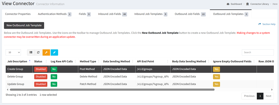Screen dimensions: 279x105
Task: Click the Dashboard icon in breadcrumb
Action: 228,4
